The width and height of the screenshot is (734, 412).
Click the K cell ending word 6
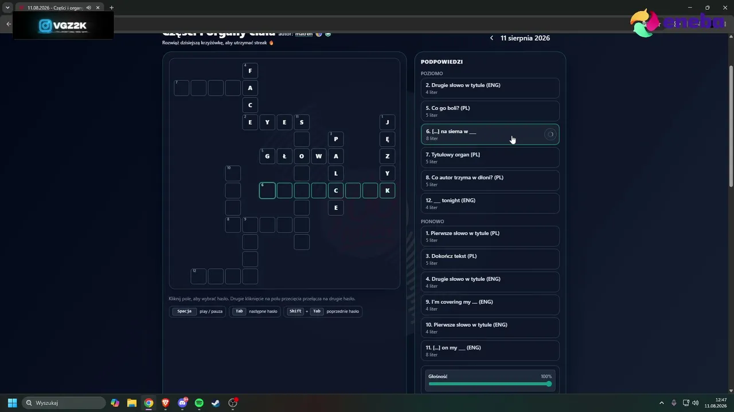pyautogui.click(x=388, y=191)
